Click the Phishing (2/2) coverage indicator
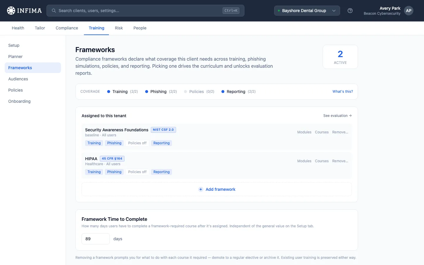This screenshot has width=424, height=265. point(161,92)
